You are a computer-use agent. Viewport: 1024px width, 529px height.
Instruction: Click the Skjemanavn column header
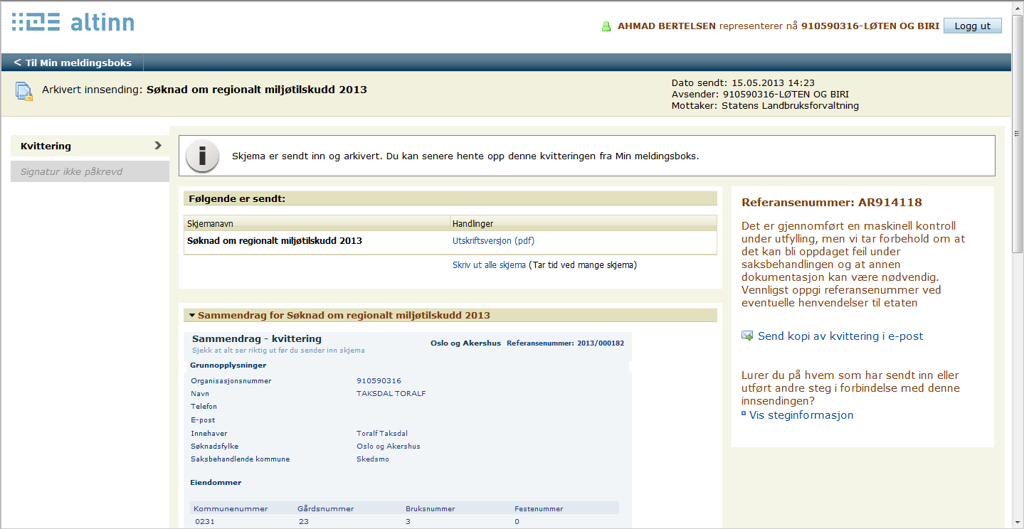click(x=317, y=223)
